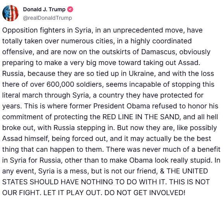Click the "600,000 soldiers" figure in the post
This screenshot has width=224, height=199.
pos(74,84)
